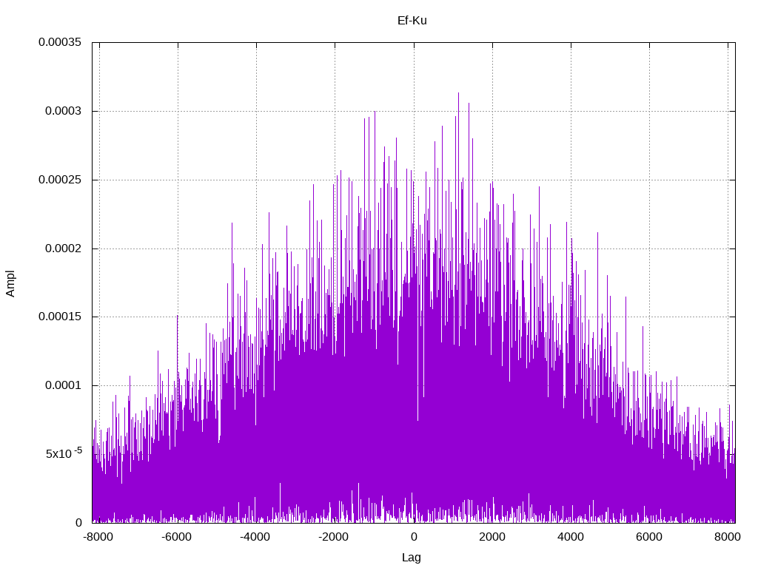758x568 pixels.
Task: Click the y-axis value 0.00015
Action: 60,317
